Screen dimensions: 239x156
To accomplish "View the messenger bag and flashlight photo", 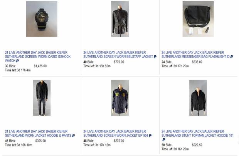I will (198, 19).
